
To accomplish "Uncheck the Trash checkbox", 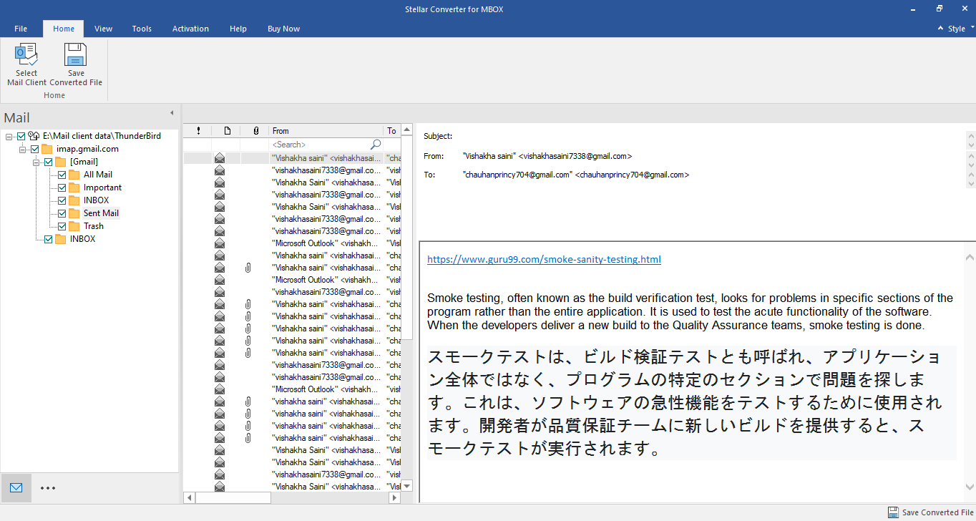I will [62, 226].
